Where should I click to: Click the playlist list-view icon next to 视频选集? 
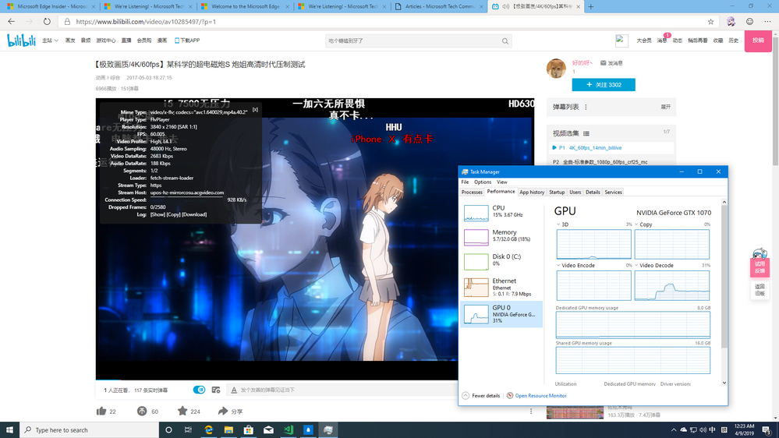coord(586,133)
